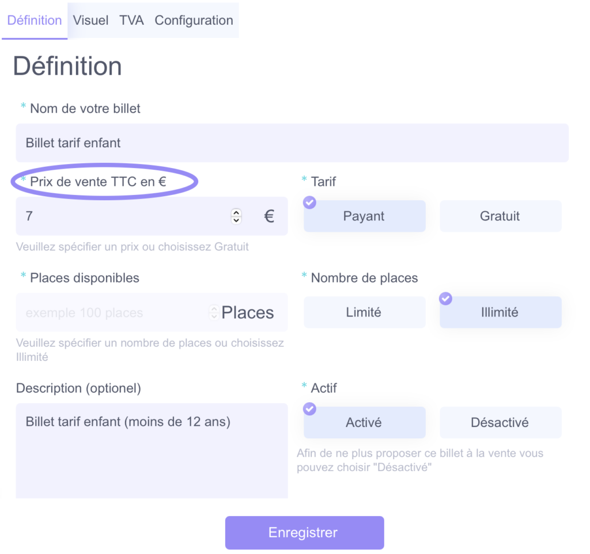The height and width of the screenshot is (554, 590).
Task: Click the euro currency symbol in price field
Action: (269, 216)
